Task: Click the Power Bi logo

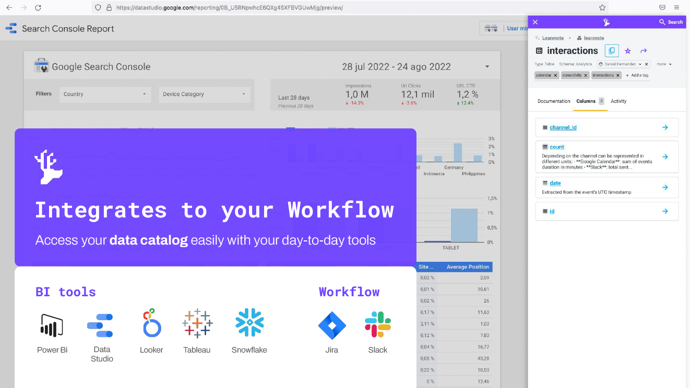Action: (52, 324)
